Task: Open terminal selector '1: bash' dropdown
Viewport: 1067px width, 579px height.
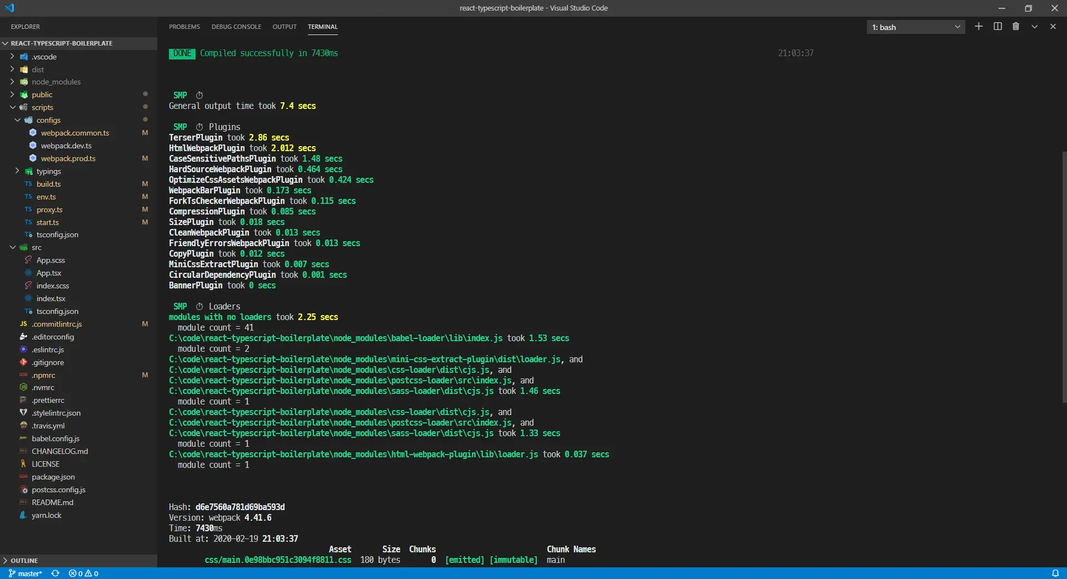Action: (916, 27)
